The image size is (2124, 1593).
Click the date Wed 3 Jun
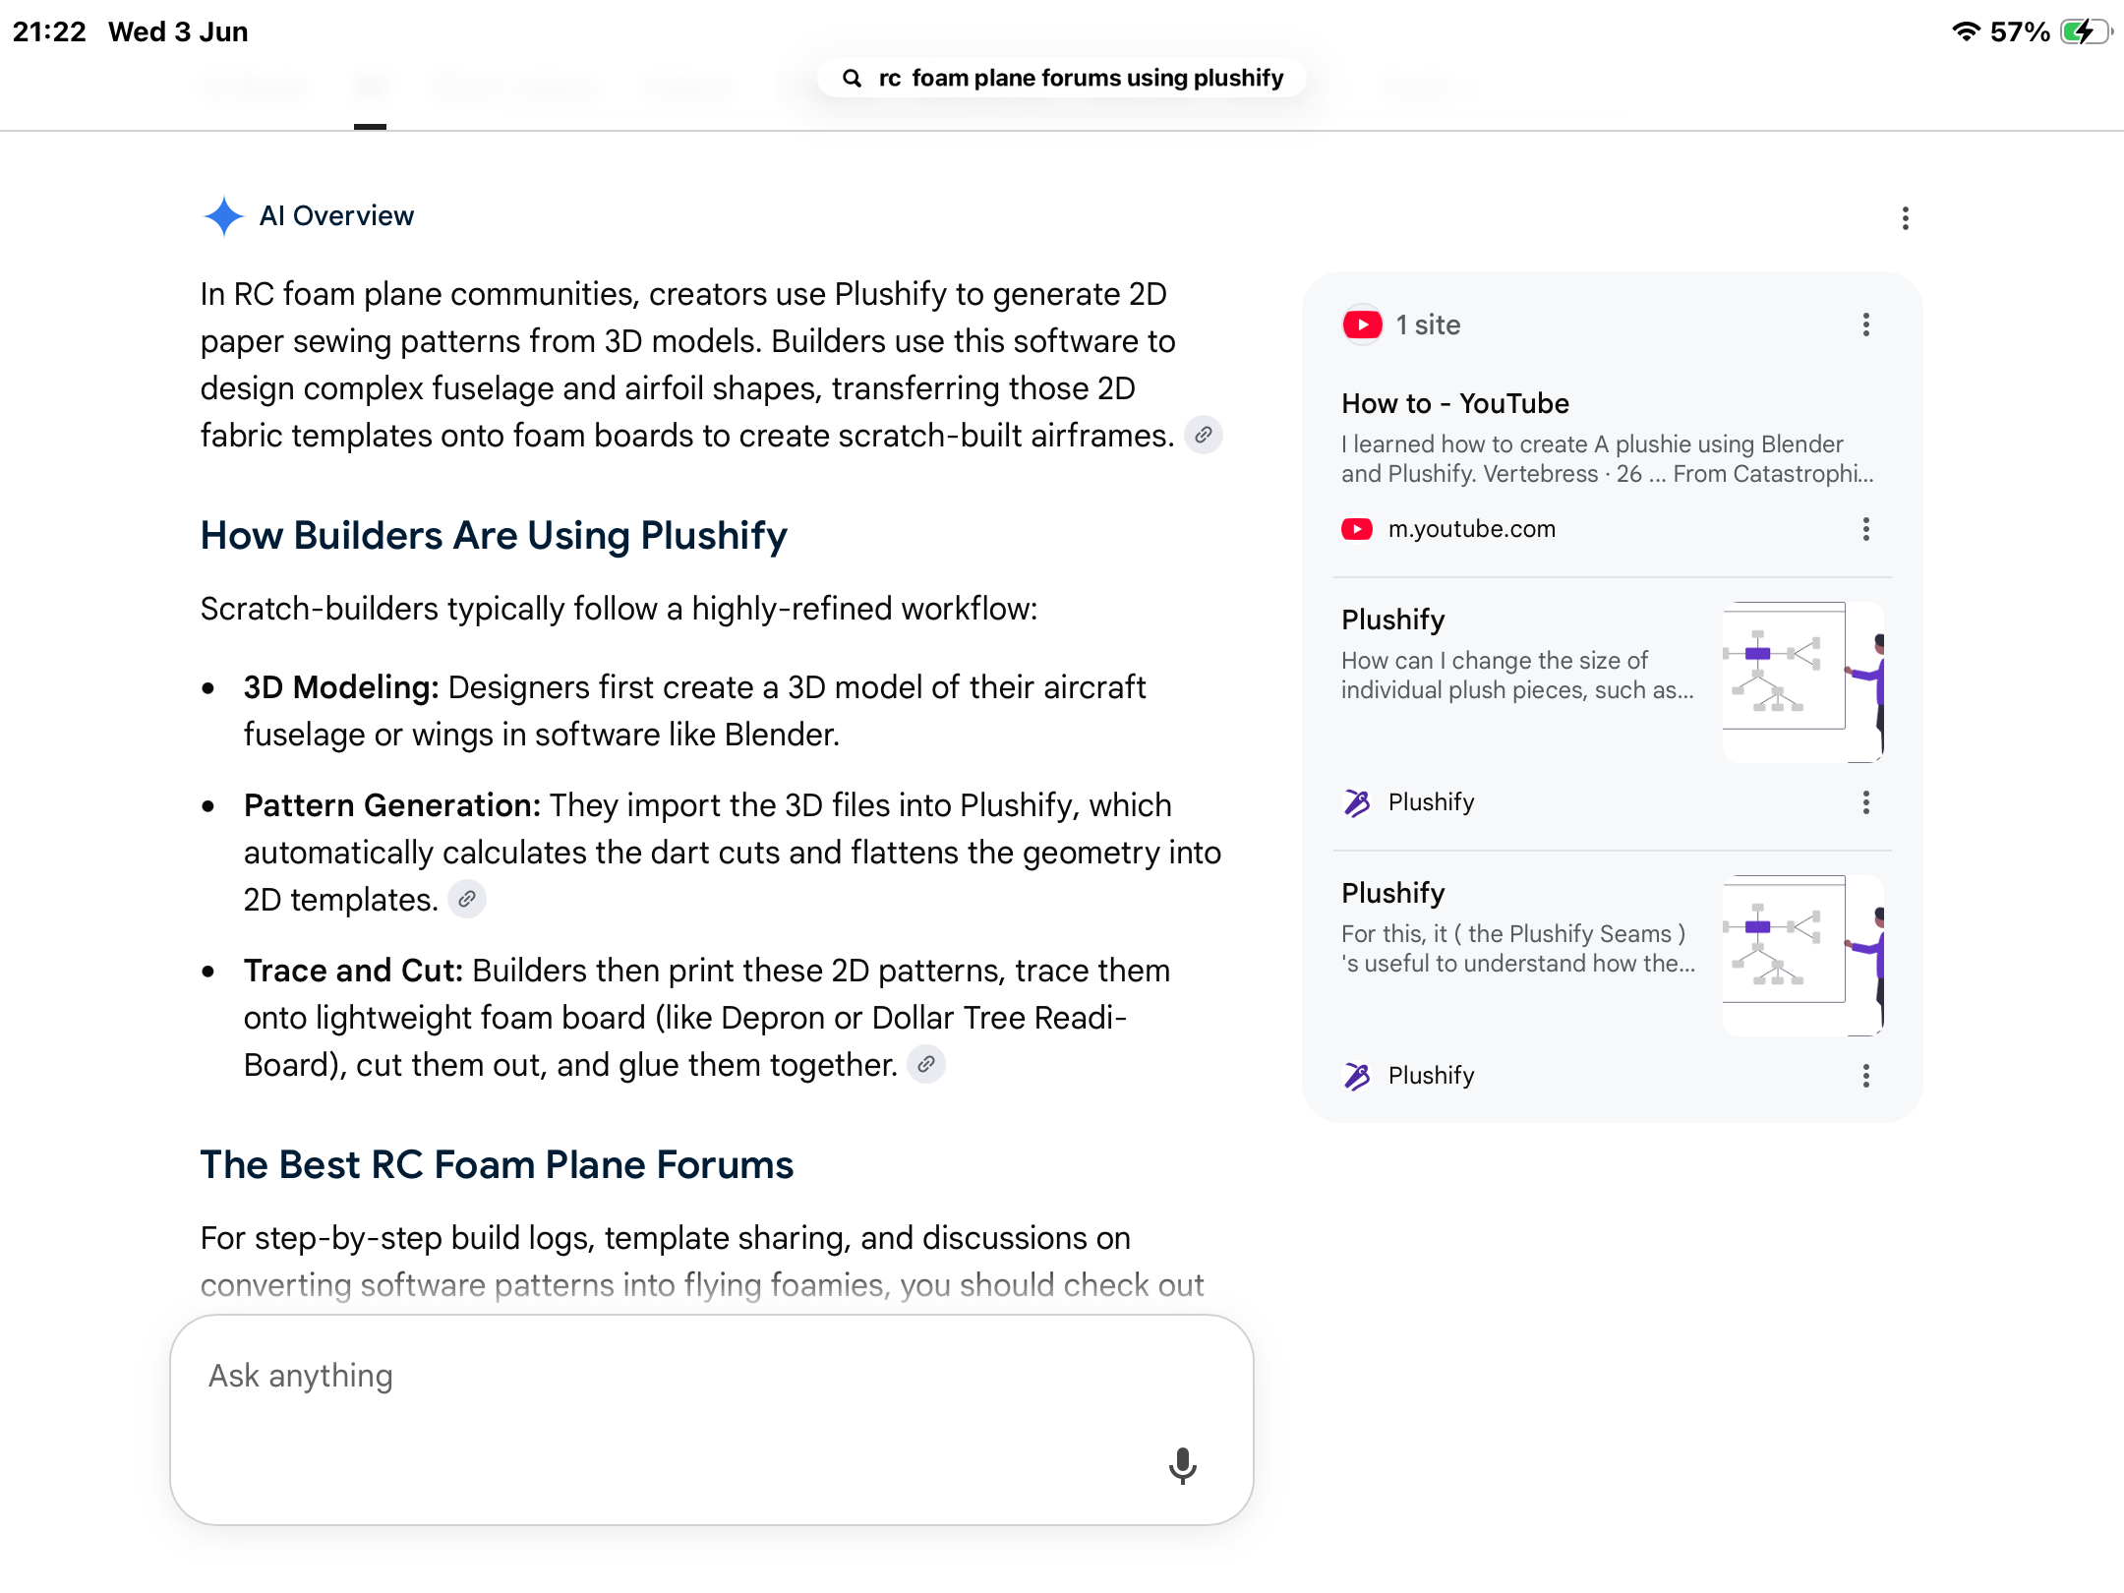[178, 31]
